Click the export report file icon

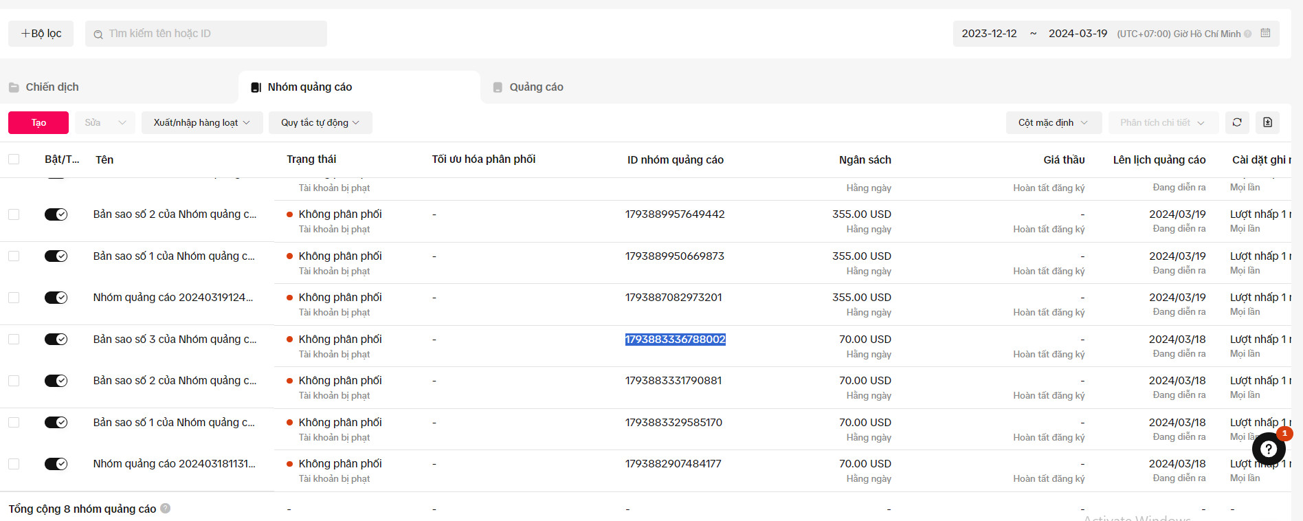pos(1268,122)
